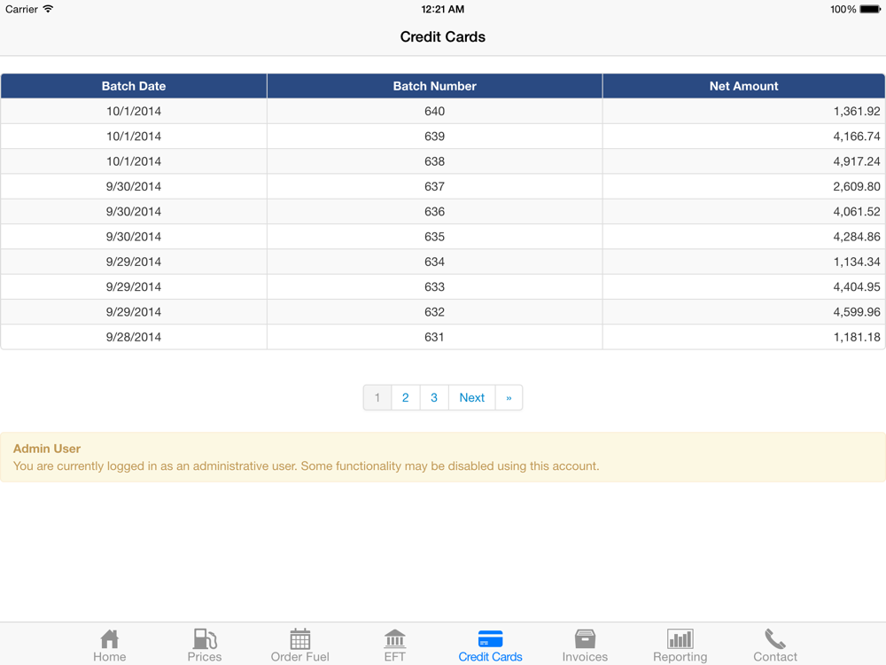Click the Admin User alert heading
Screen dimensions: 886x665
47,449
